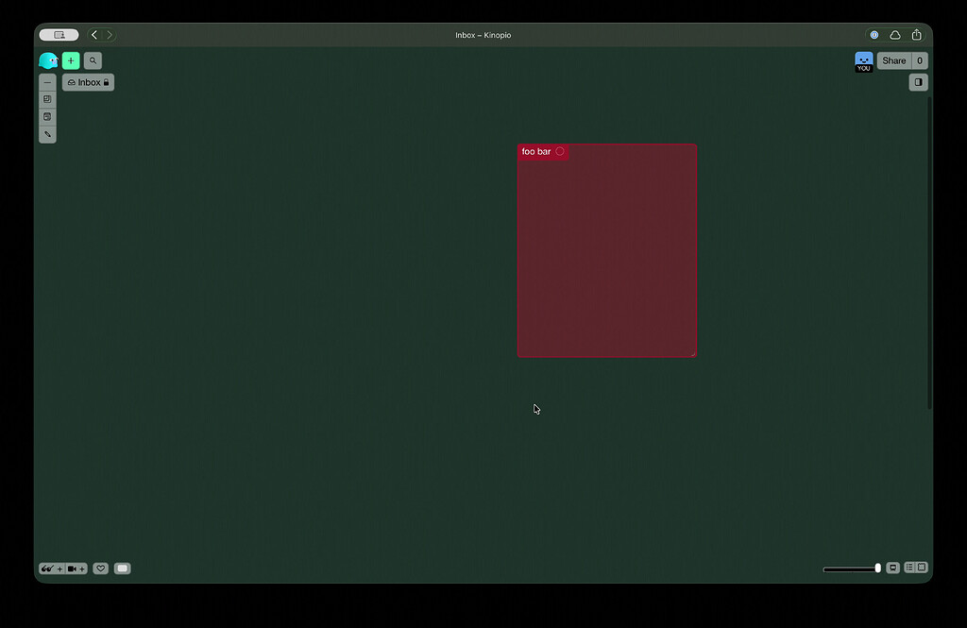Switch to the list view icon
Viewport: 967px width, 628px height.
pyautogui.click(x=909, y=567)
